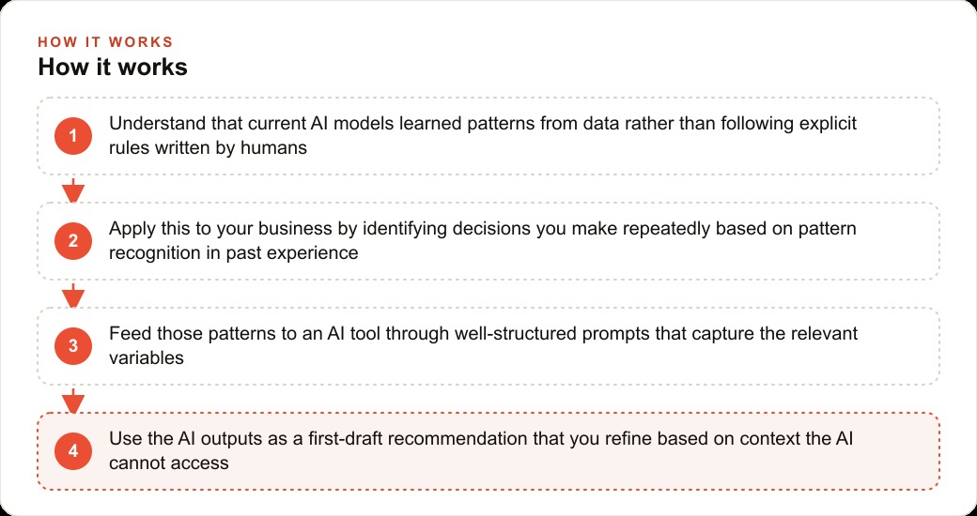Click the number 2 step circle
This screenshot has width=977, height=516.
[x=73, y=241]
